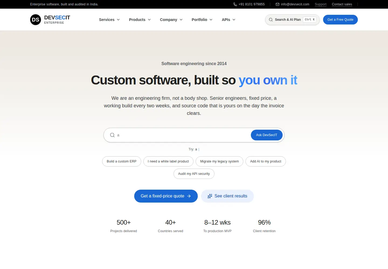
Task: Open the APIs menu
Action: pyautogui.click(x=228, y=20)
